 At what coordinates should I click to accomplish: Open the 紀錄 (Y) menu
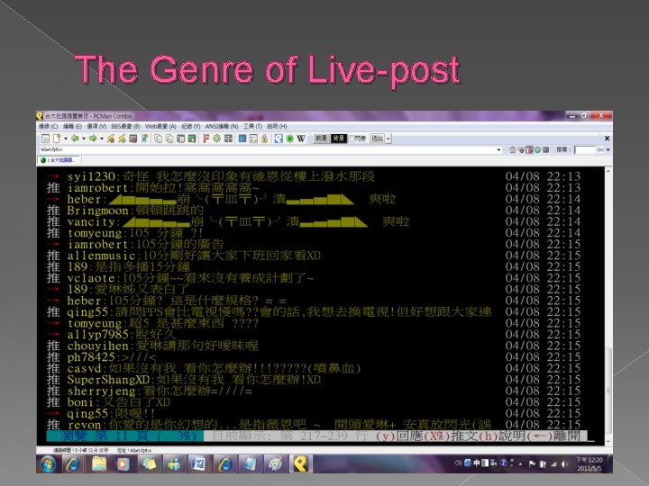191,127
